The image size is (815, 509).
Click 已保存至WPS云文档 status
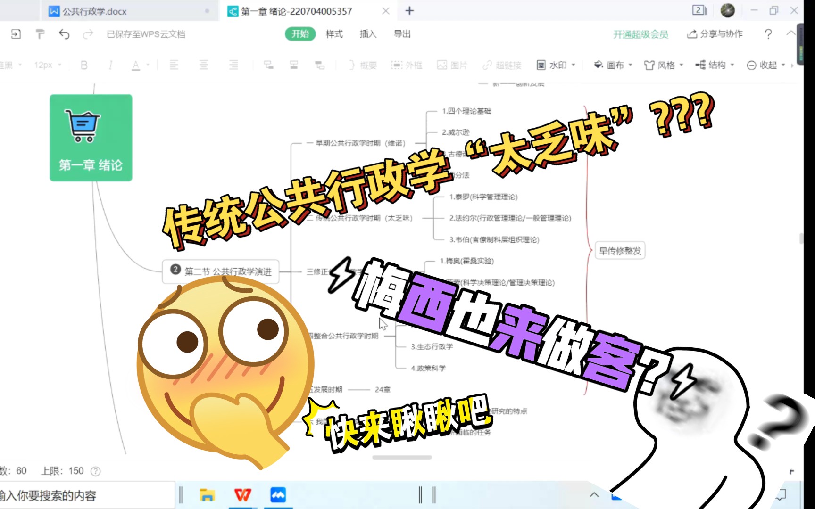click(x=146, y=34)
